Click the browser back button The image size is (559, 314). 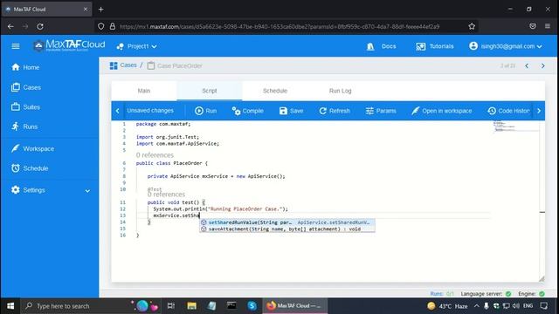click(10, 26)
